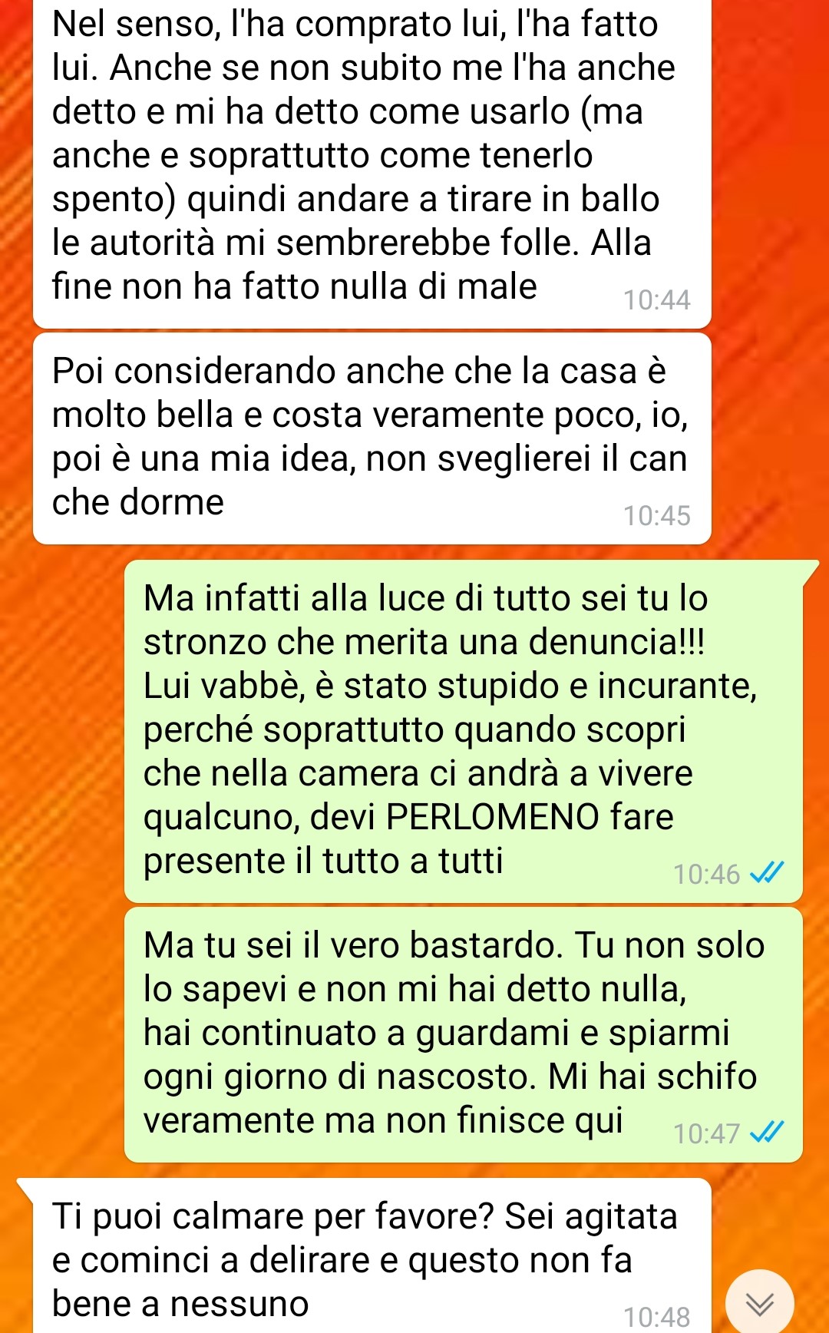Viewport: 829px width, 1333px height.
Task: Tap the 10:45 timestamp
Action: (657, 516)
